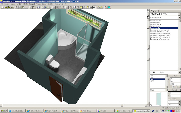
Task: Open the @SANITARNE ART. catalog dropdown
Action: click(179, 14)
